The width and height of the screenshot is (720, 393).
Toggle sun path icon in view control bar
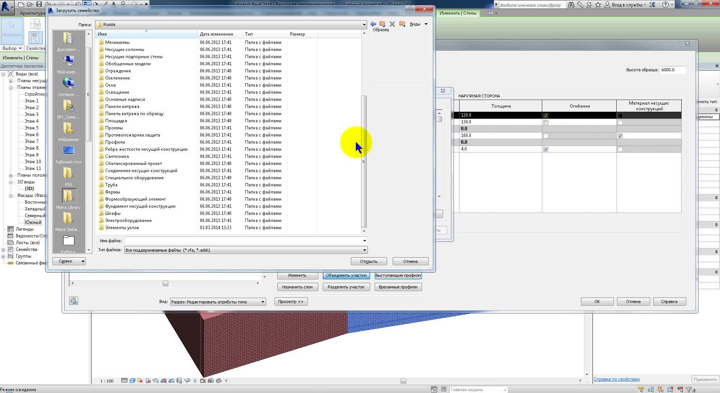pos(140,381)
